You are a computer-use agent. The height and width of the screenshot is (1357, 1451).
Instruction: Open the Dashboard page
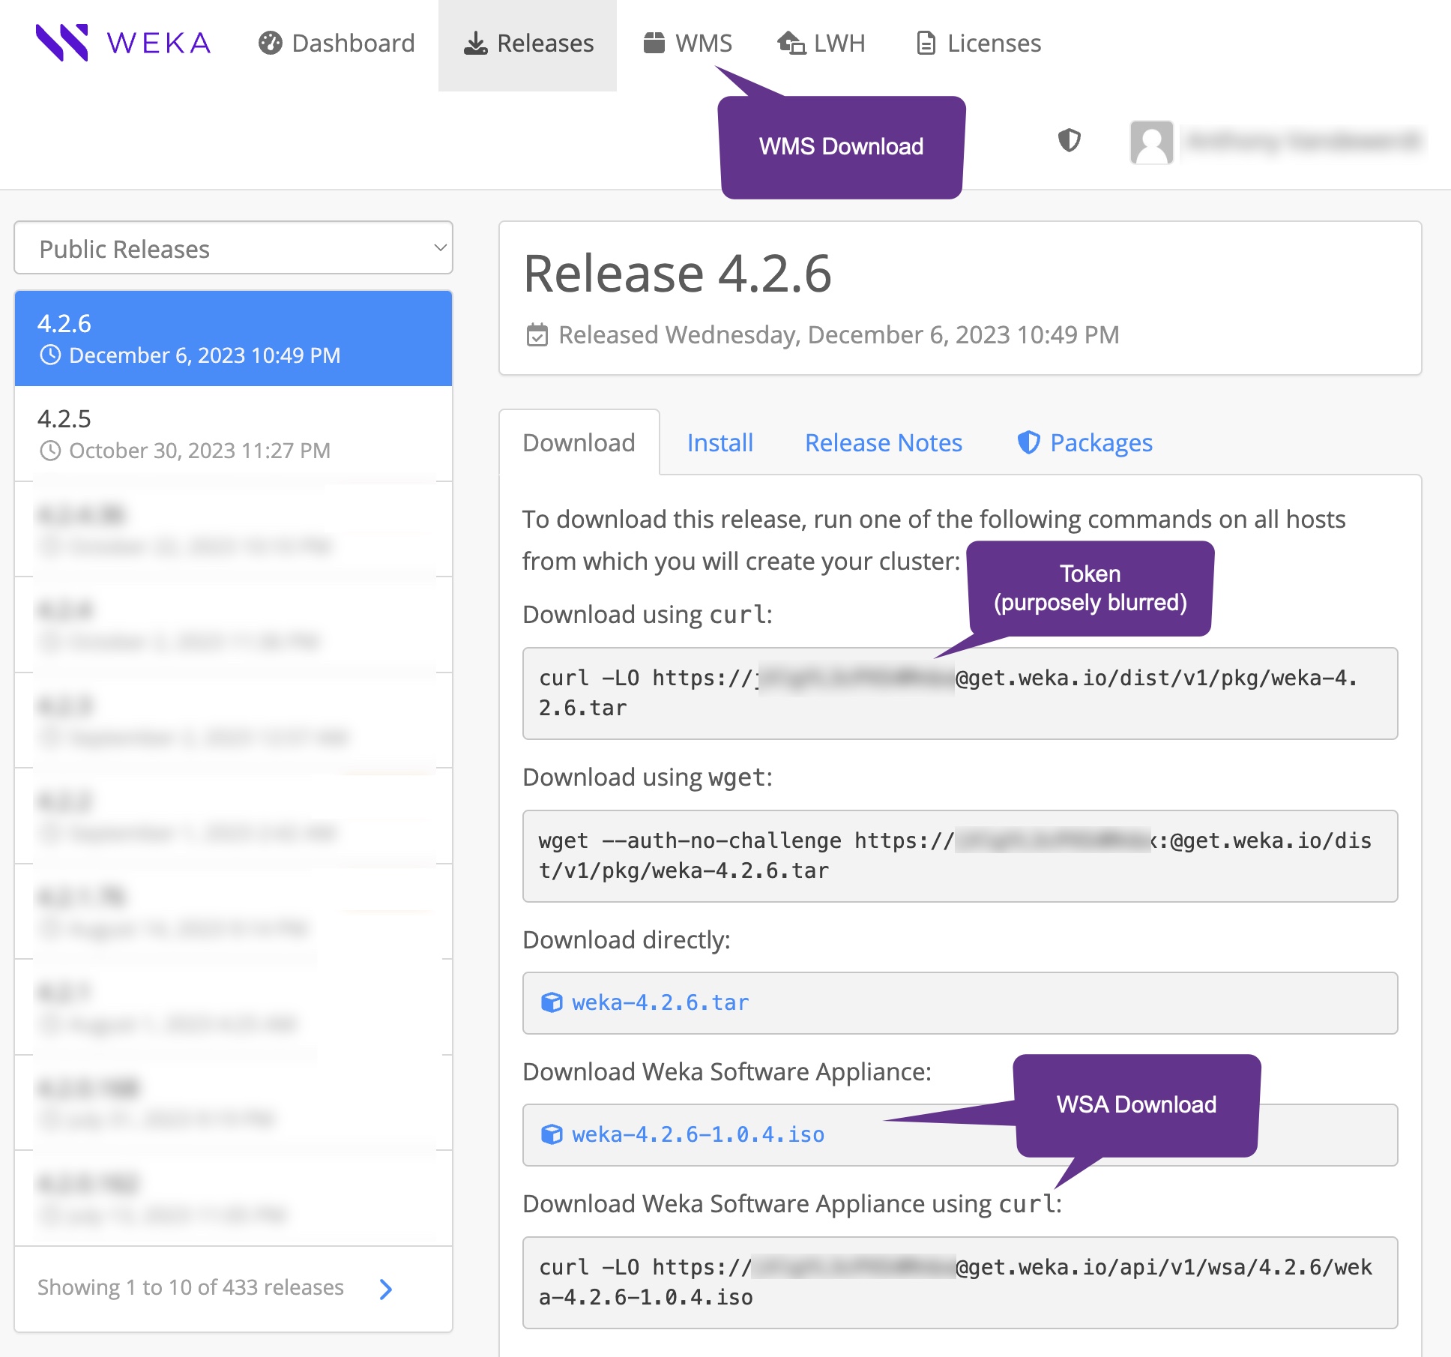tap(337, 43)
